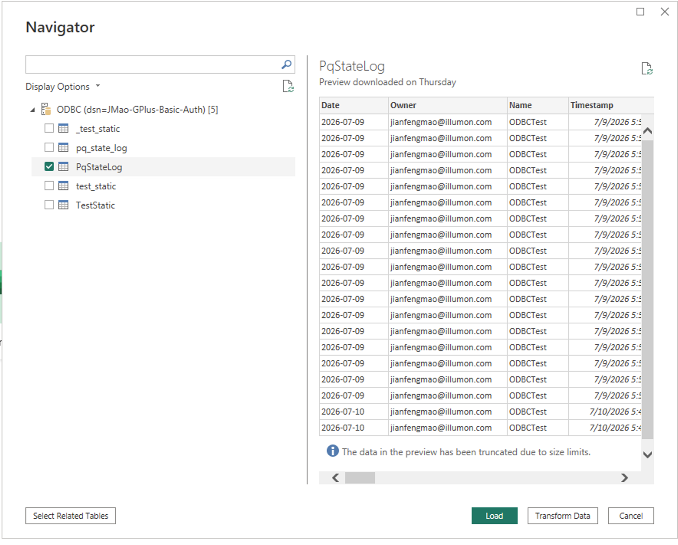This screenshot has height=545, width=678.
Task: Click into the navigator search box
Action: (x=153, y=64)
